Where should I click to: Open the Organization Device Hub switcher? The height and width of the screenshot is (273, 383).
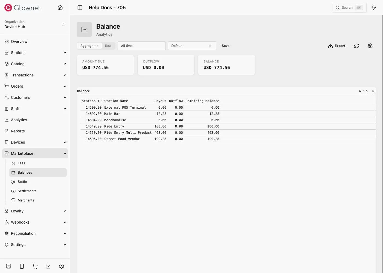[x=35, y=24]
